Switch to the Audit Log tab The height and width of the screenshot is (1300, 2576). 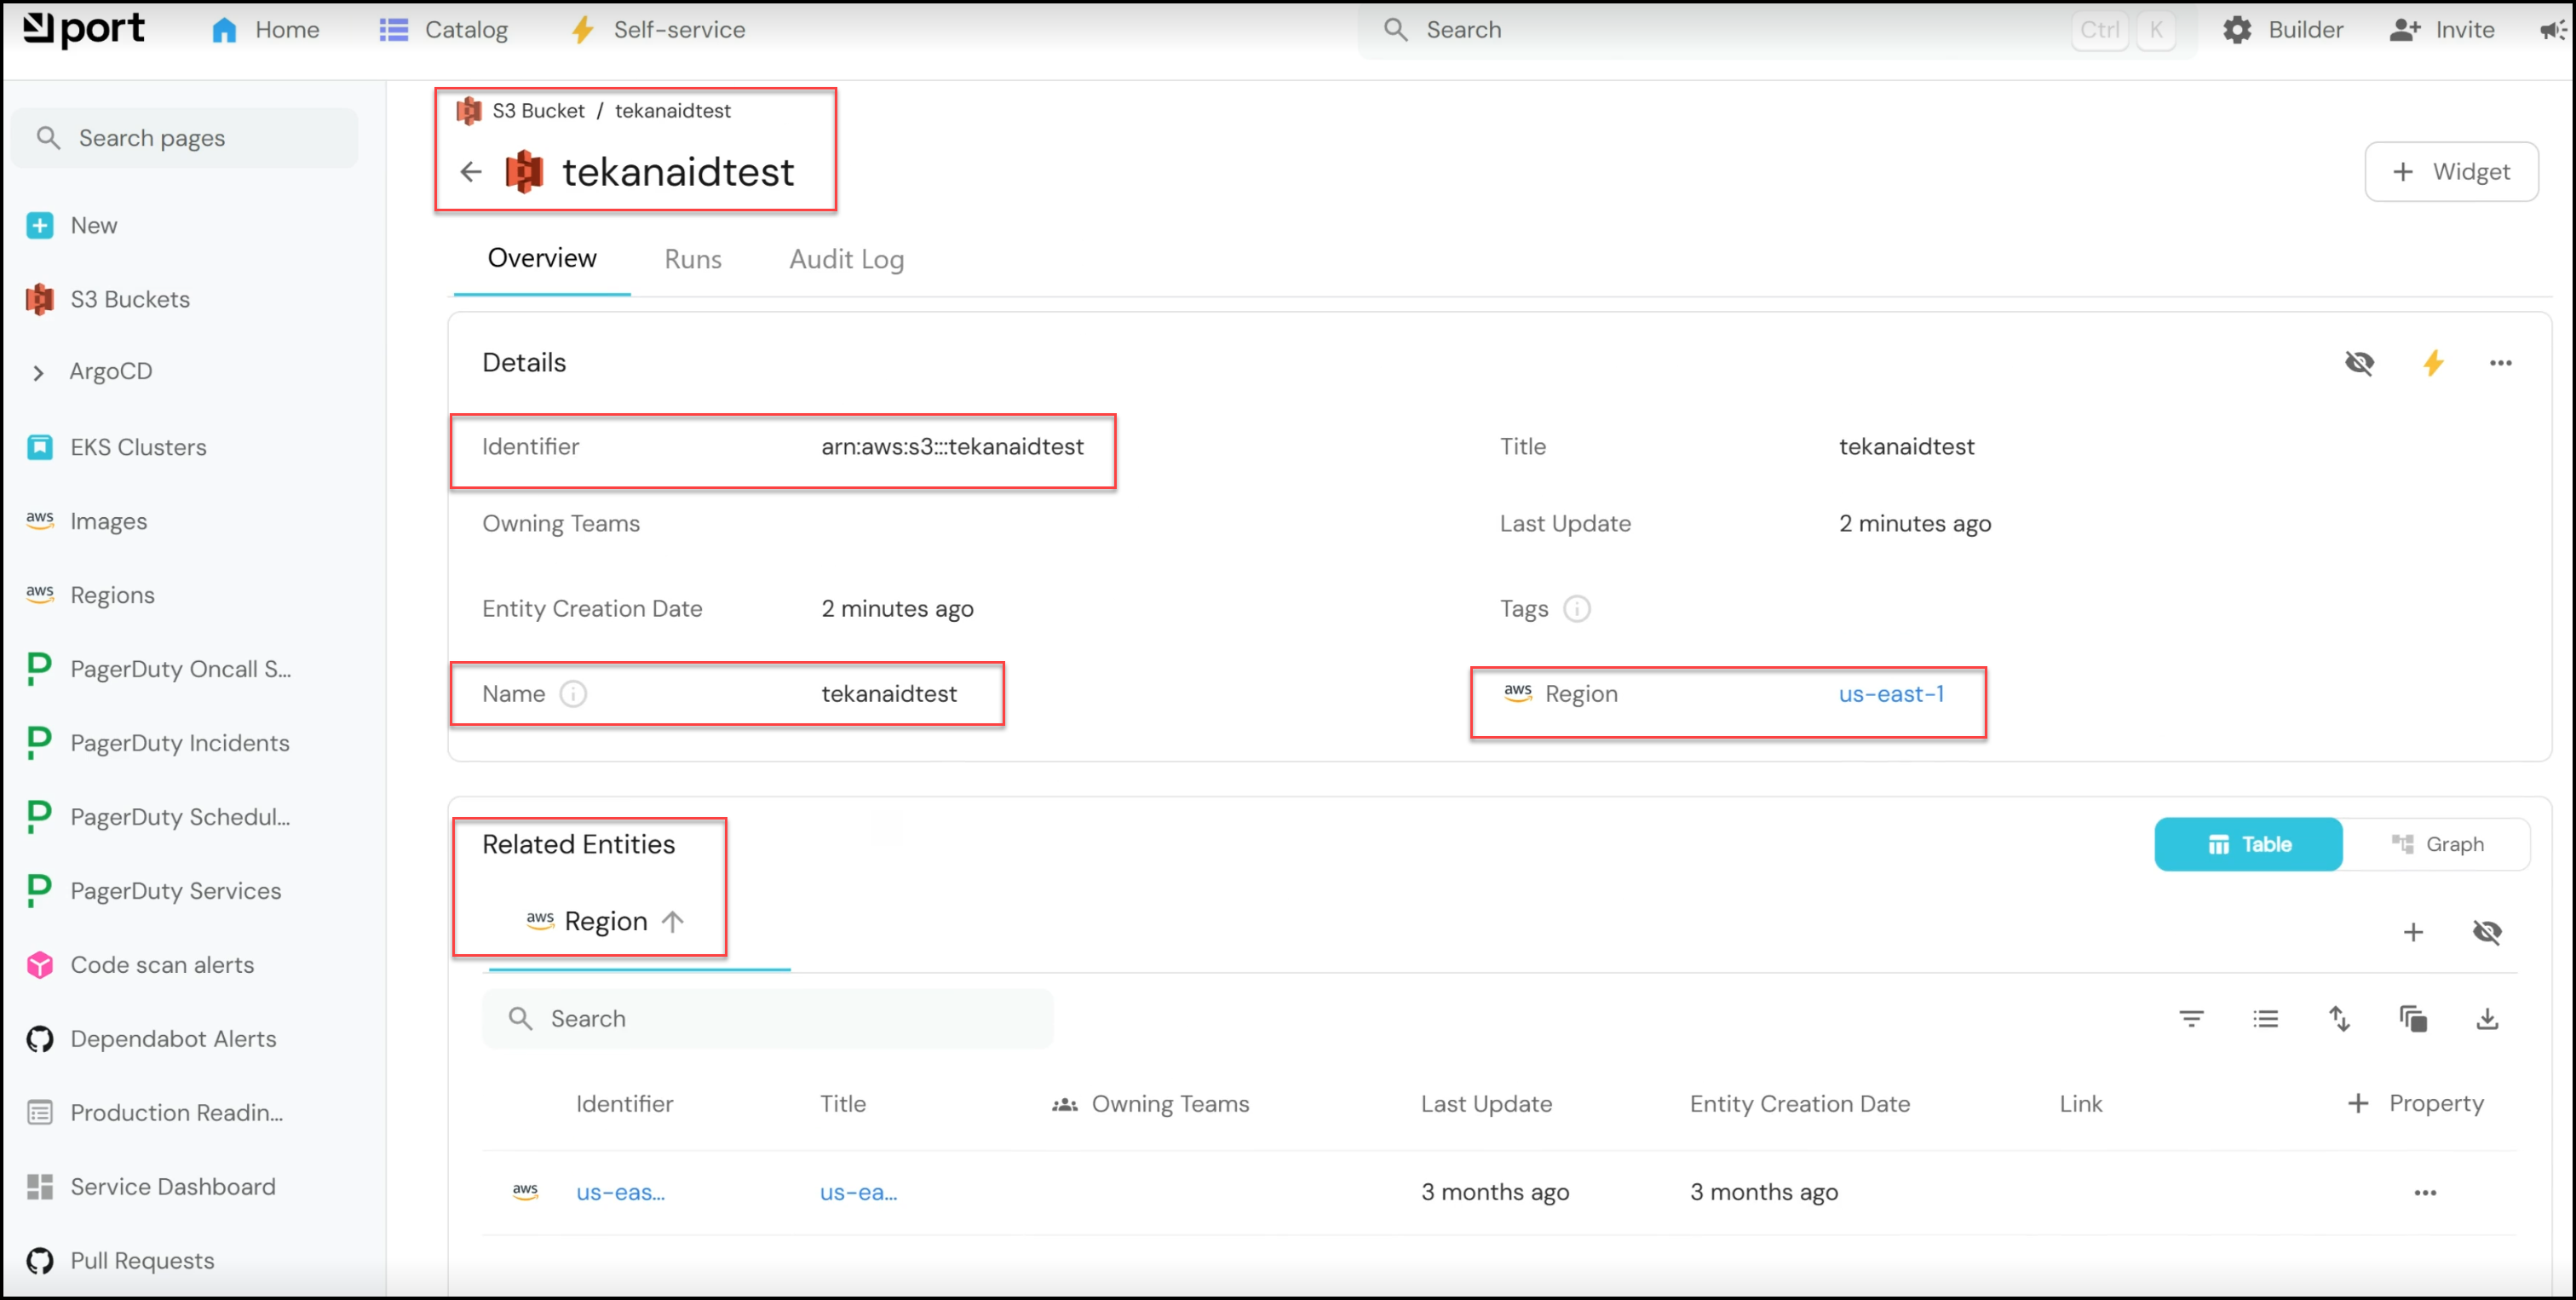(x=846, y=259)
